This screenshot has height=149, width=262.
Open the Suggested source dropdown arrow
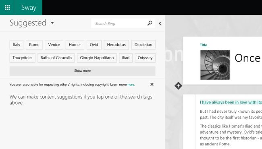coord(52,23)
